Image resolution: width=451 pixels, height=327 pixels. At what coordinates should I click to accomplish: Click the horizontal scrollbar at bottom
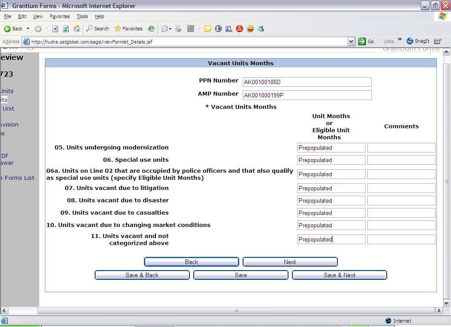pyautogui.click(x=236, y=311)
